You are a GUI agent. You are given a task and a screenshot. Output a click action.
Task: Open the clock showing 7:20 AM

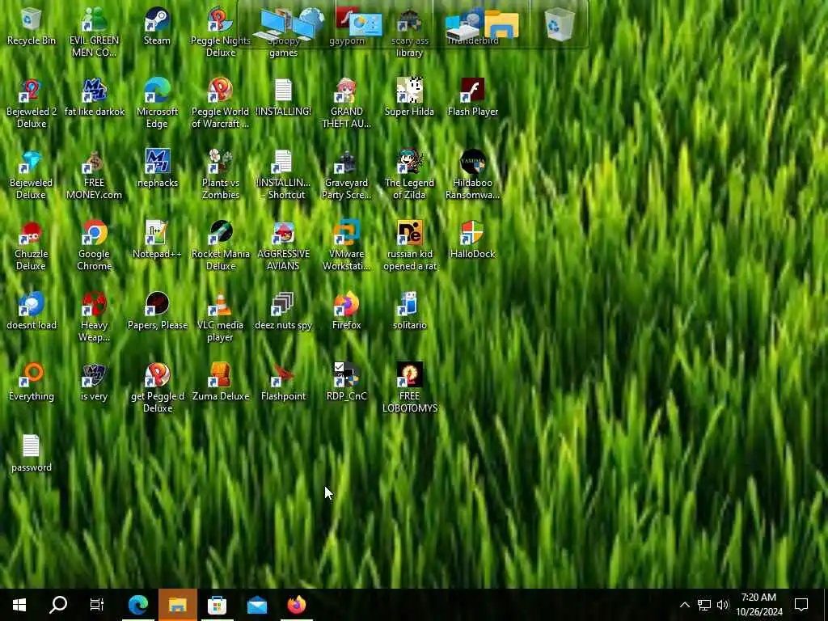tap(758, 605)
